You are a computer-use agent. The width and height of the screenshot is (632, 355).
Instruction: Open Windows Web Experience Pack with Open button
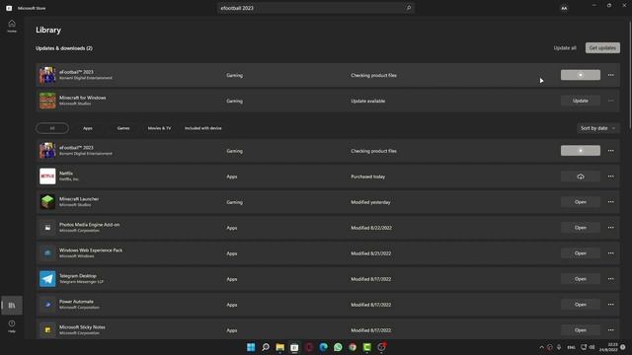pos(581,253)
